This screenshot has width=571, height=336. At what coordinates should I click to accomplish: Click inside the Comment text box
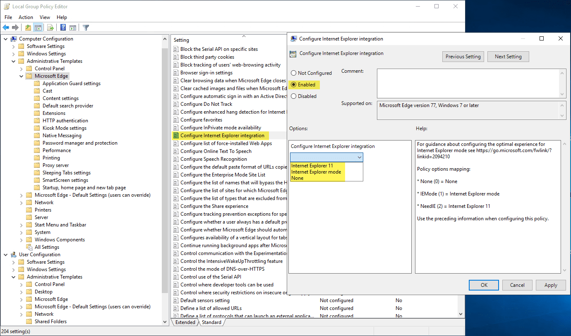pyautogui.click(x=468, y=83)
